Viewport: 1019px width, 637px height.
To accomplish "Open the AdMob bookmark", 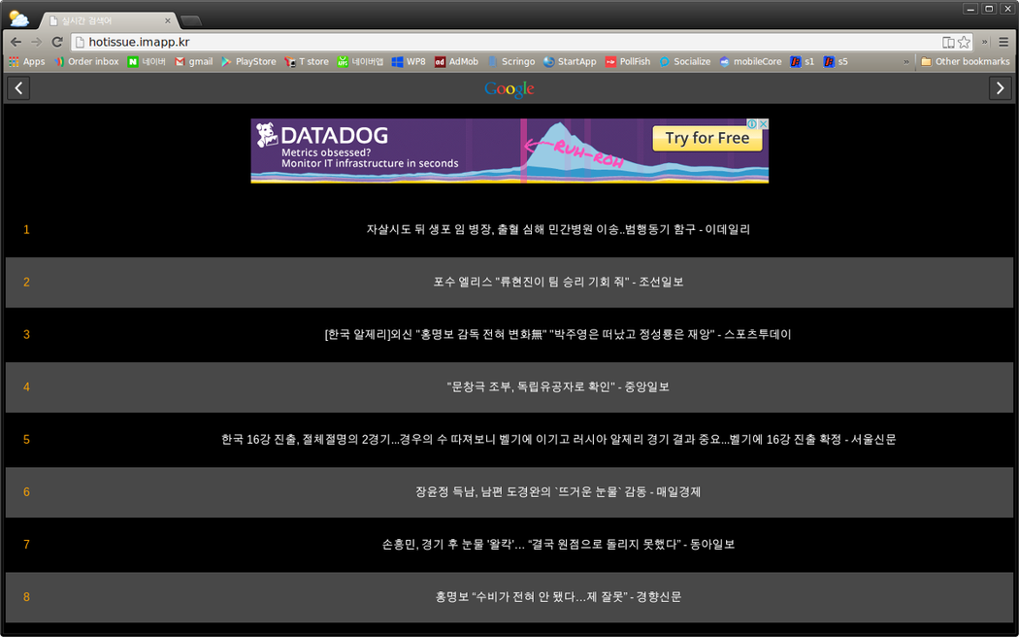I will 456,61.
